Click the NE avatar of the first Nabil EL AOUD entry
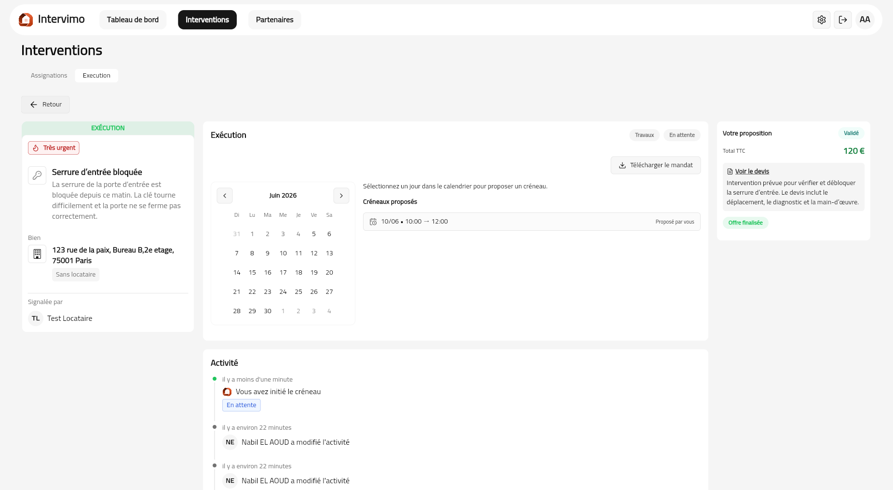The image size is (893, 490). [x=230, y=442]
